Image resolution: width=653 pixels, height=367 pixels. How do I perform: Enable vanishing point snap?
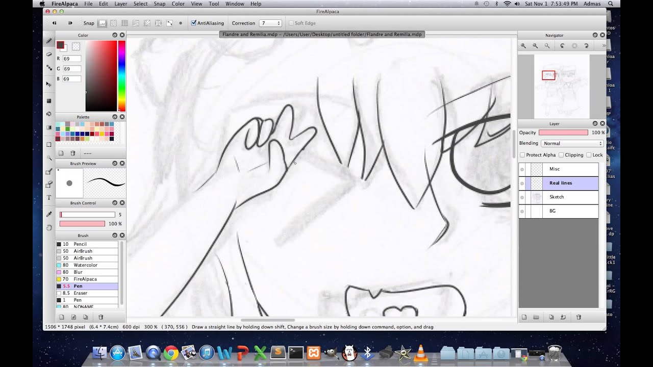pos(136,23)
